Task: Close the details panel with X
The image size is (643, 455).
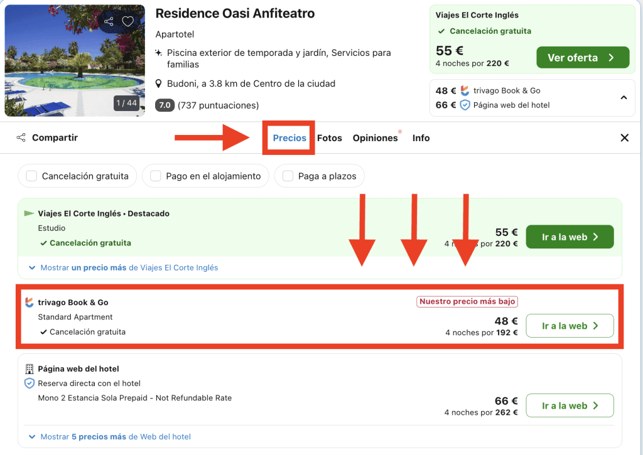Action: (x=624, y=138)
